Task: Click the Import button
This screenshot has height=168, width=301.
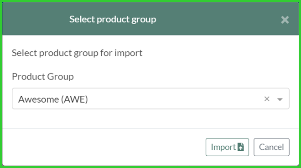Action: pos(227,147)
